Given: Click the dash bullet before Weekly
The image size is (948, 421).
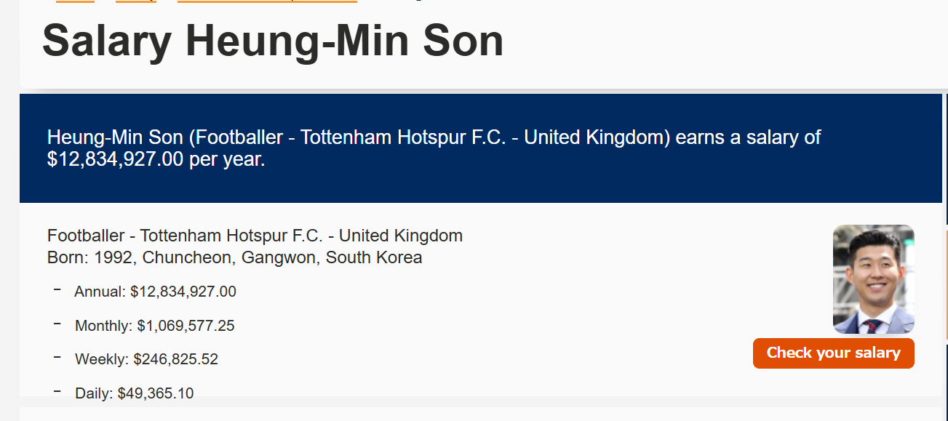Looking at the screenshot, I should (57, 358).
